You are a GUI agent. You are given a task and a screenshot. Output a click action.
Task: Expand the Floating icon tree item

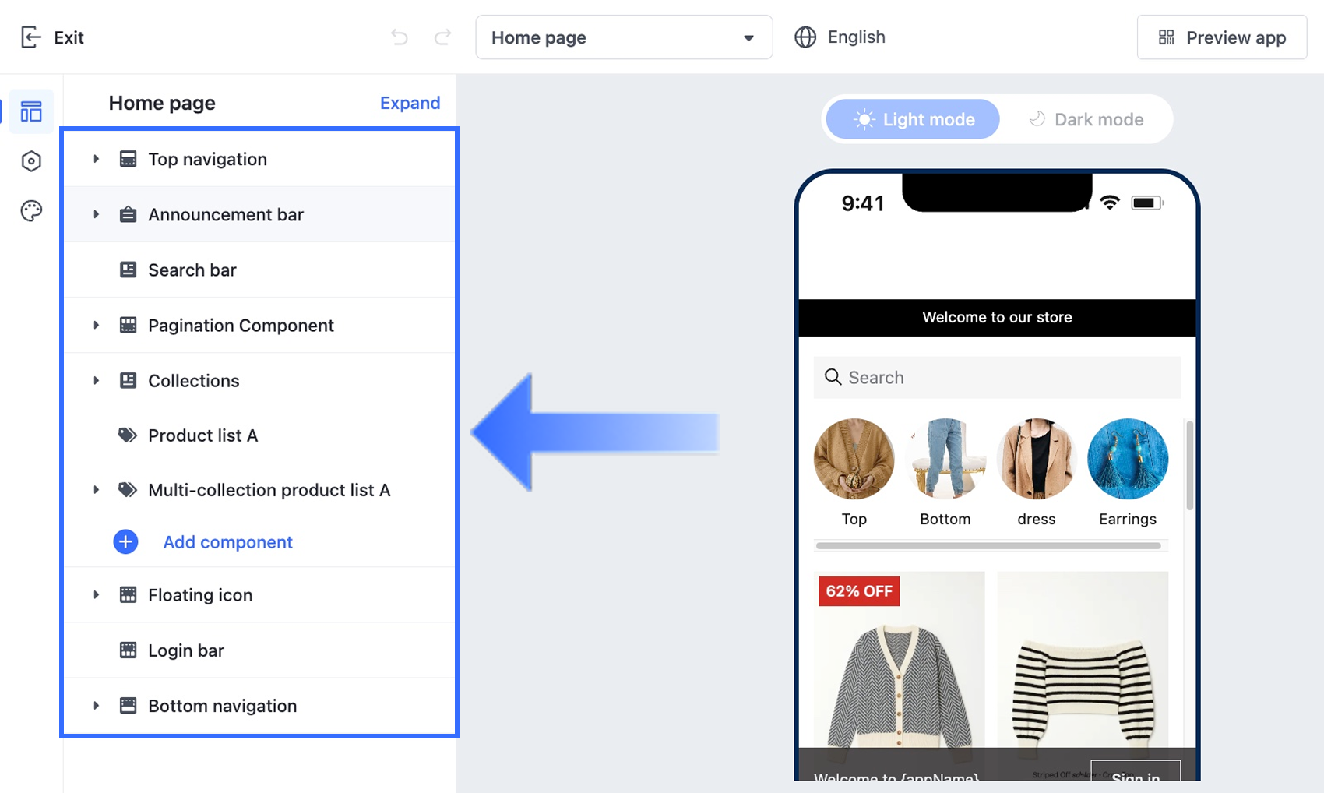pyautogui.click(x=96, y=594)
